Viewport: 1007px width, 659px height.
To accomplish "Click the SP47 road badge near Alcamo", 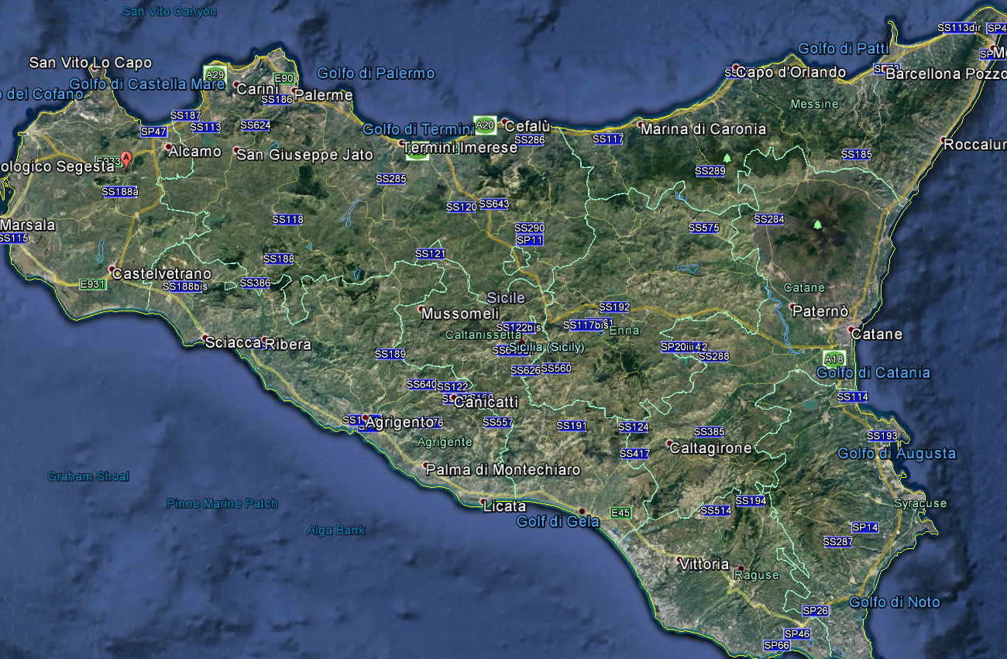I will click(154, 132).
